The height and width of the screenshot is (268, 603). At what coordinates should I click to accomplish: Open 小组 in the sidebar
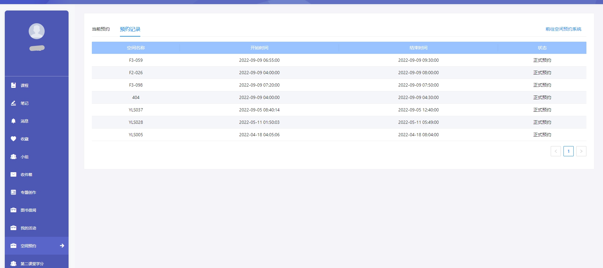[x=25, y=157]
